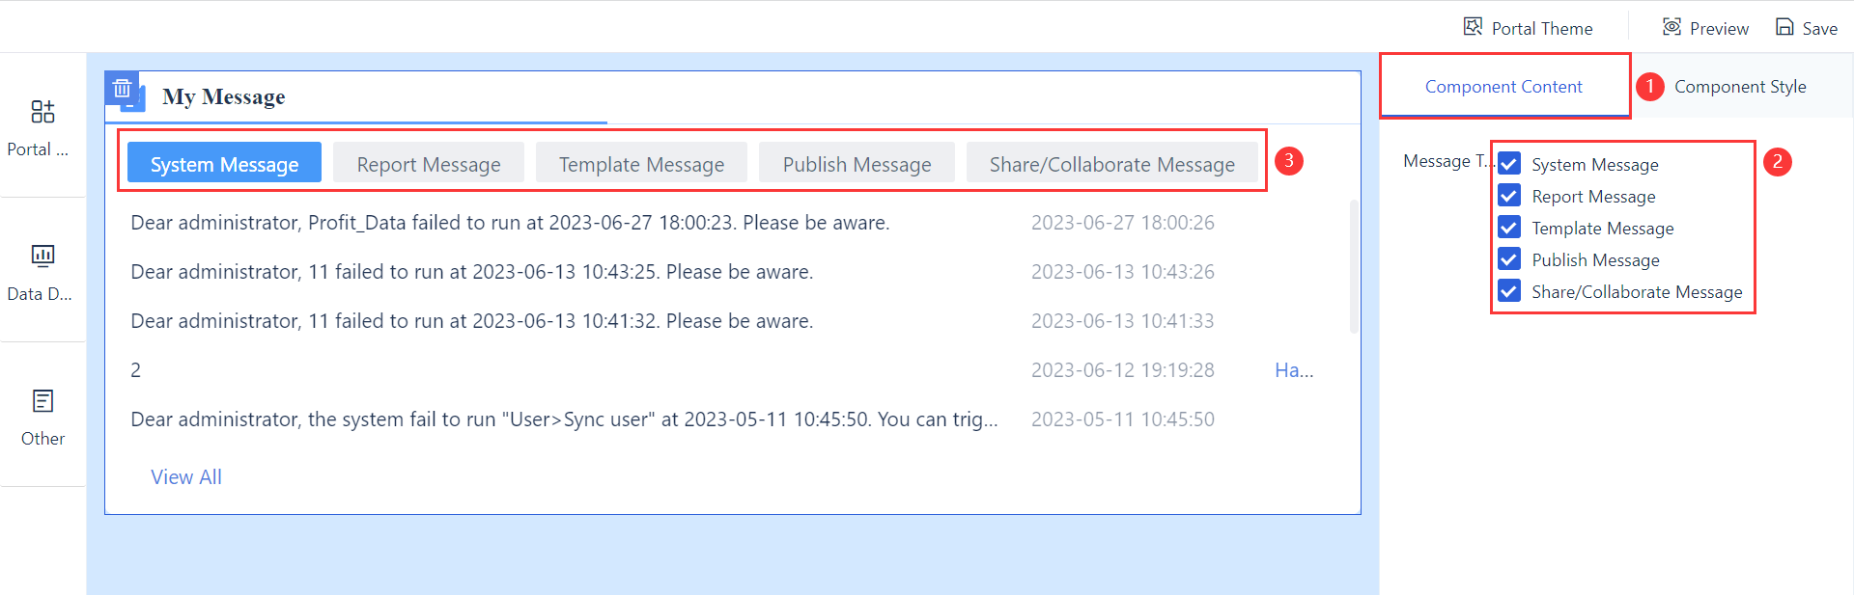Viewport: 1854px width, 595px height.
Task: Uncheck the System Message checkbox
Action: pyautogui.click(x=1508, y=163)
